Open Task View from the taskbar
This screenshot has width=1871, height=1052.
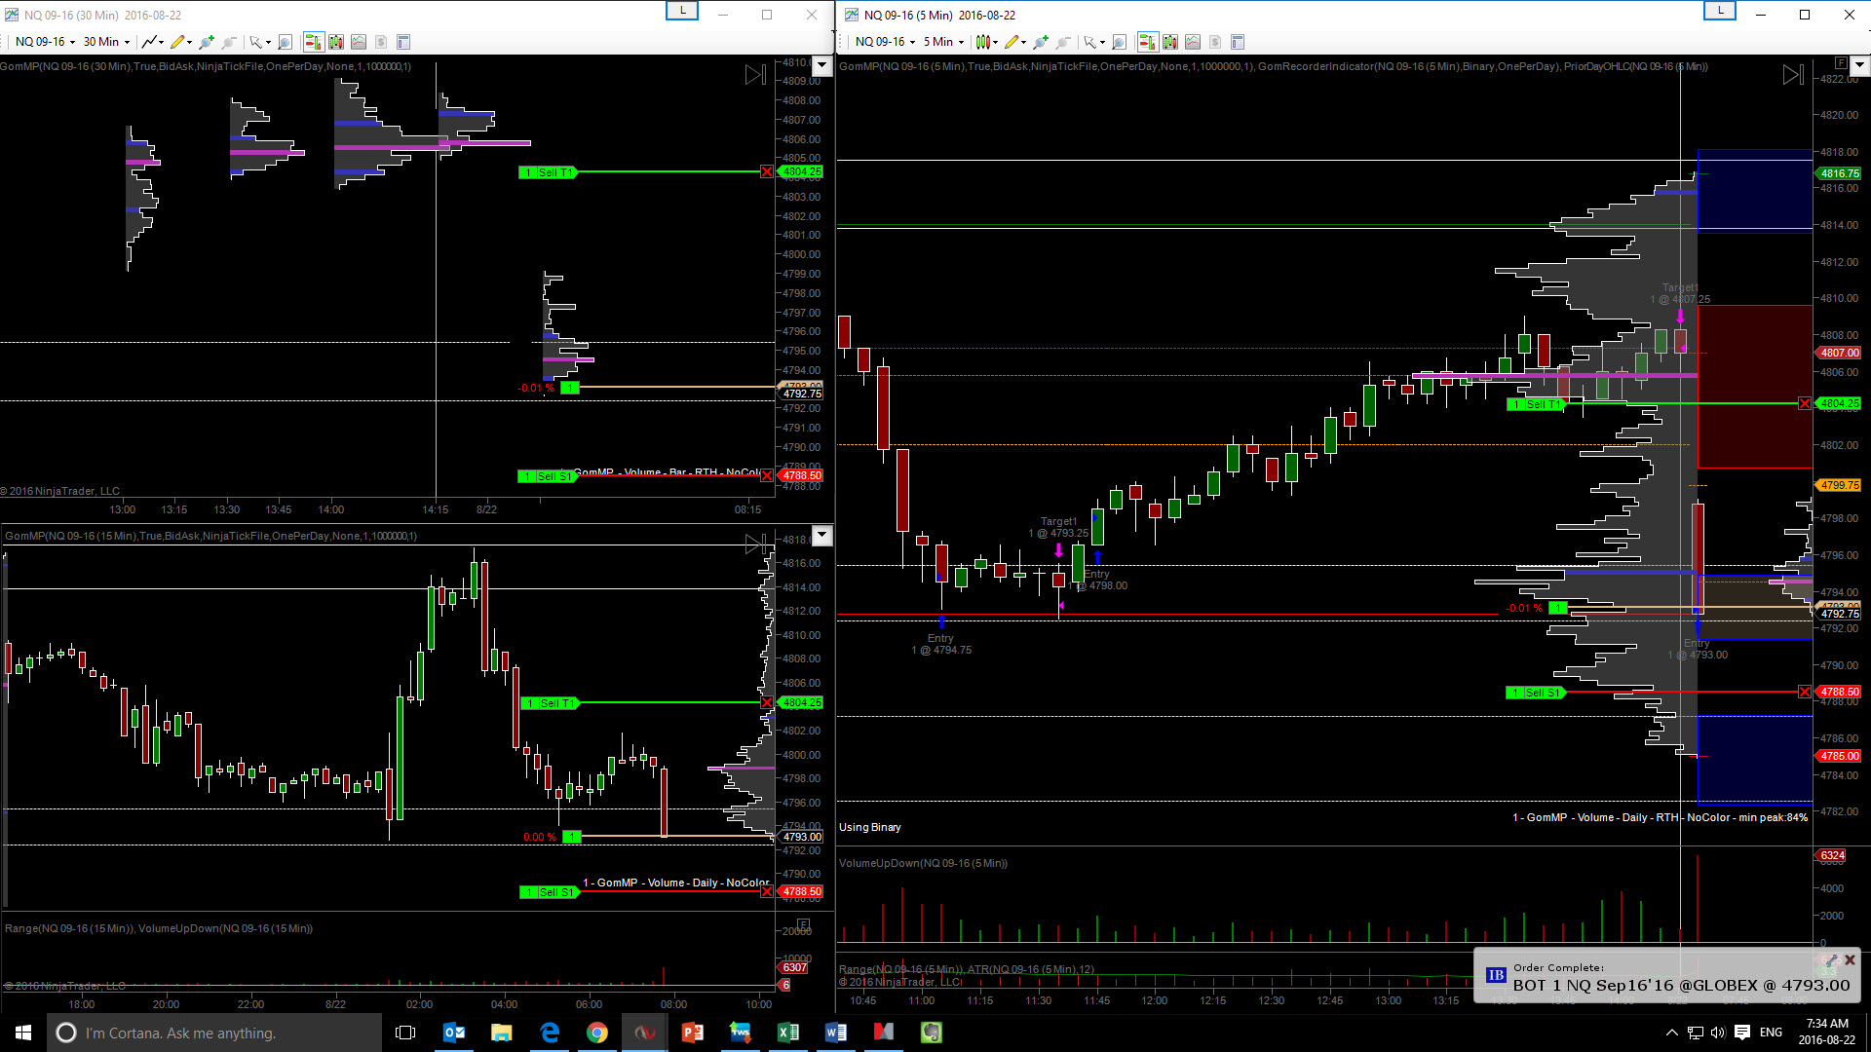(x=405, y=1033)
